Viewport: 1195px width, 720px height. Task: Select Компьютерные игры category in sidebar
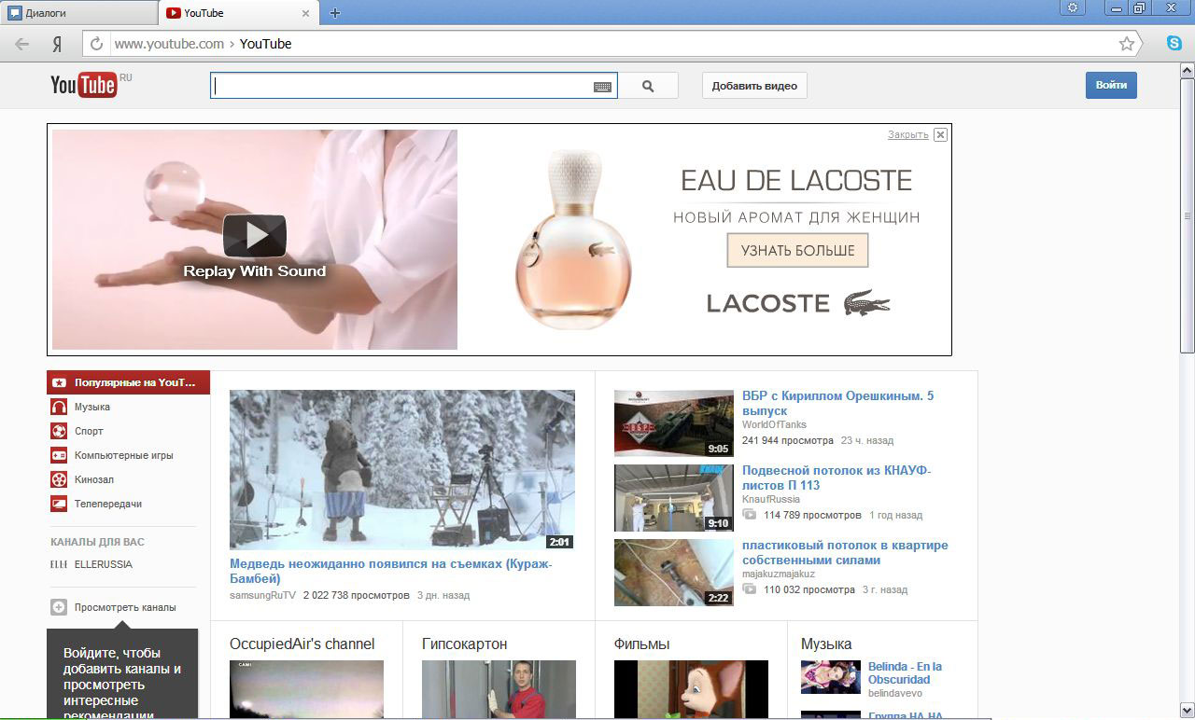(x=124, y=455)
